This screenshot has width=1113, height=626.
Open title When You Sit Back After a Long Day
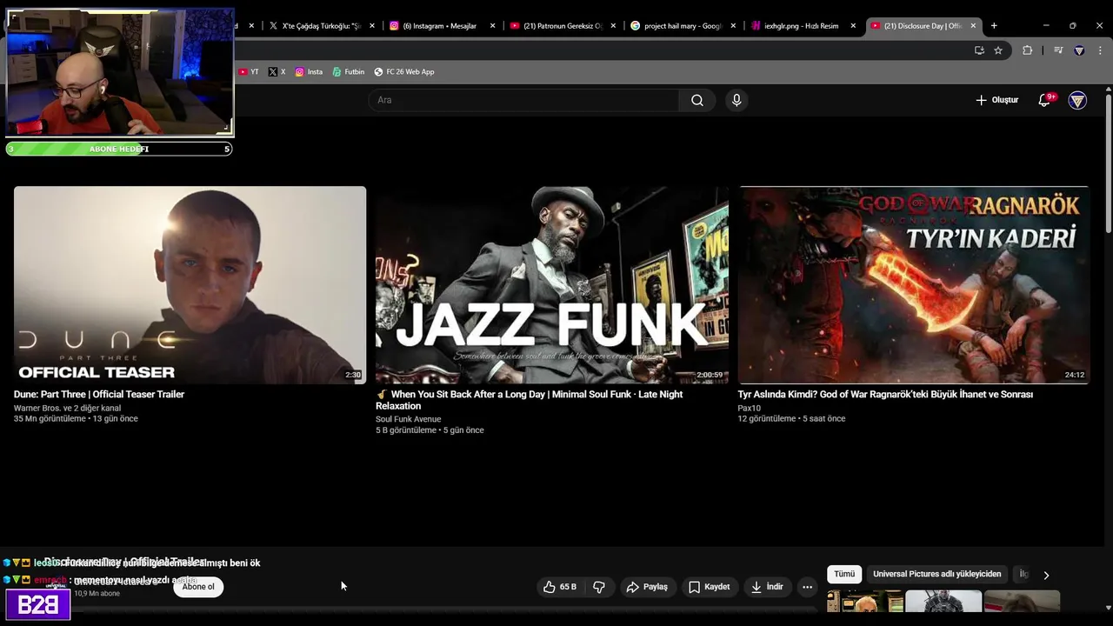click(x=529, y=400)
